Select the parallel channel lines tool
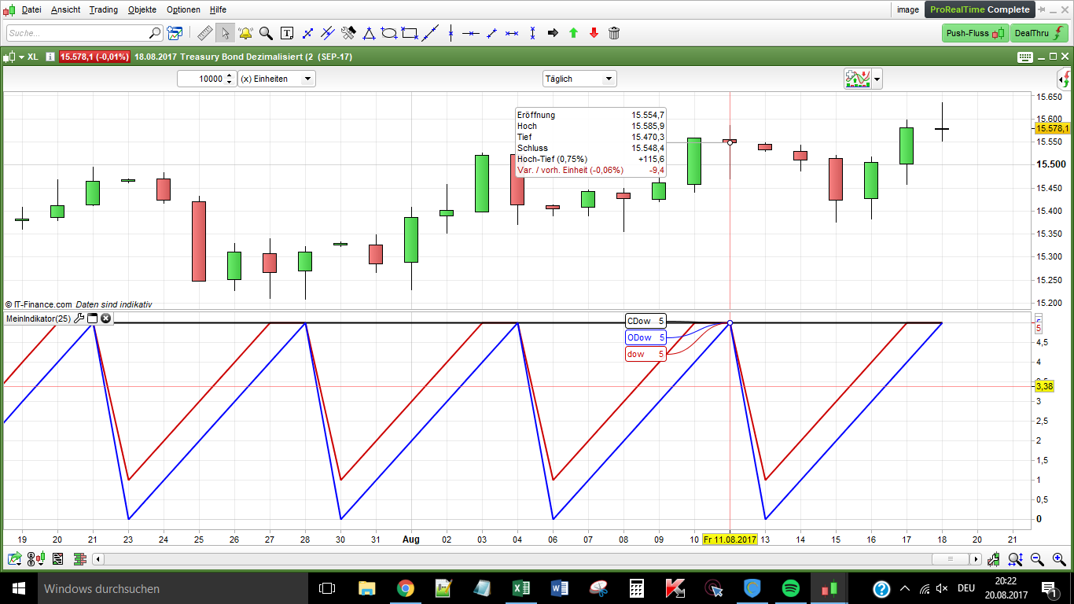Screen dimensions: 1074x604 [x=328, y=33]
